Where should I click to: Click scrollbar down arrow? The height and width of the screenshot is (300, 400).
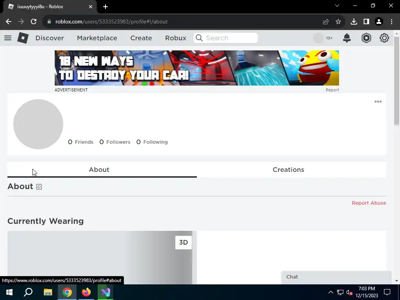click(x=396, y=281)
